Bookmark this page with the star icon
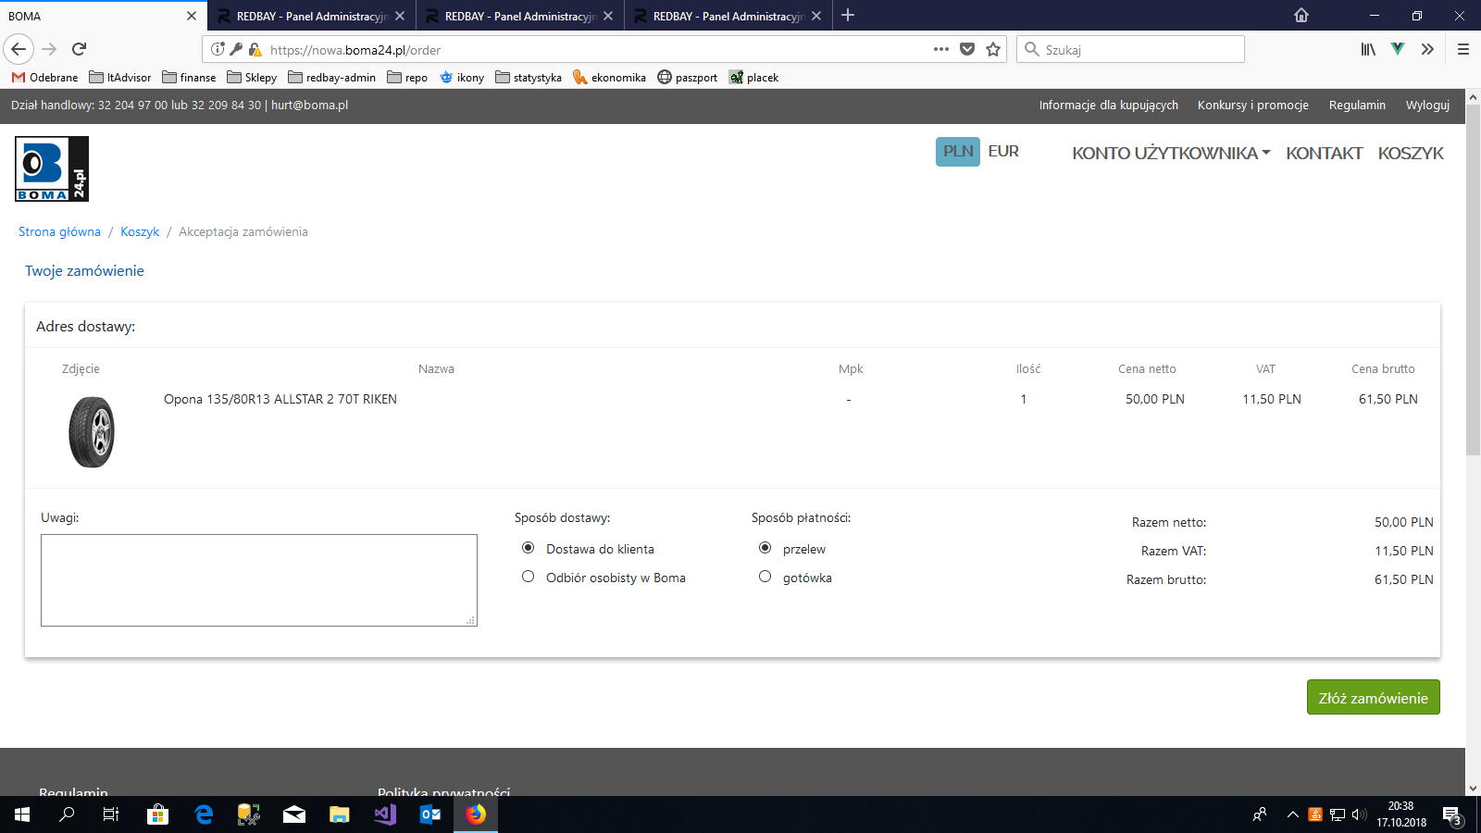This screenshot has height=833, width=1481. 993,50
